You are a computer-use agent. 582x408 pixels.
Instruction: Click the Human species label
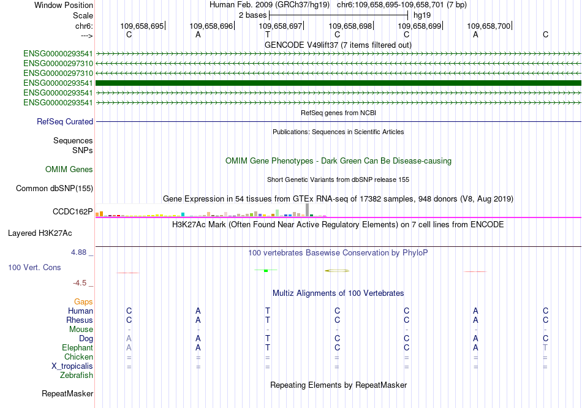[x=80, y=311]
